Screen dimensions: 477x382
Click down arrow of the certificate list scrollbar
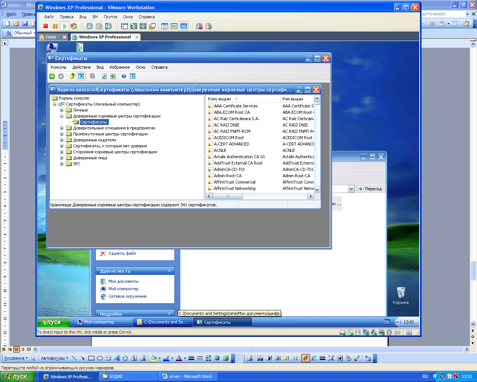[x=317, y=190]
